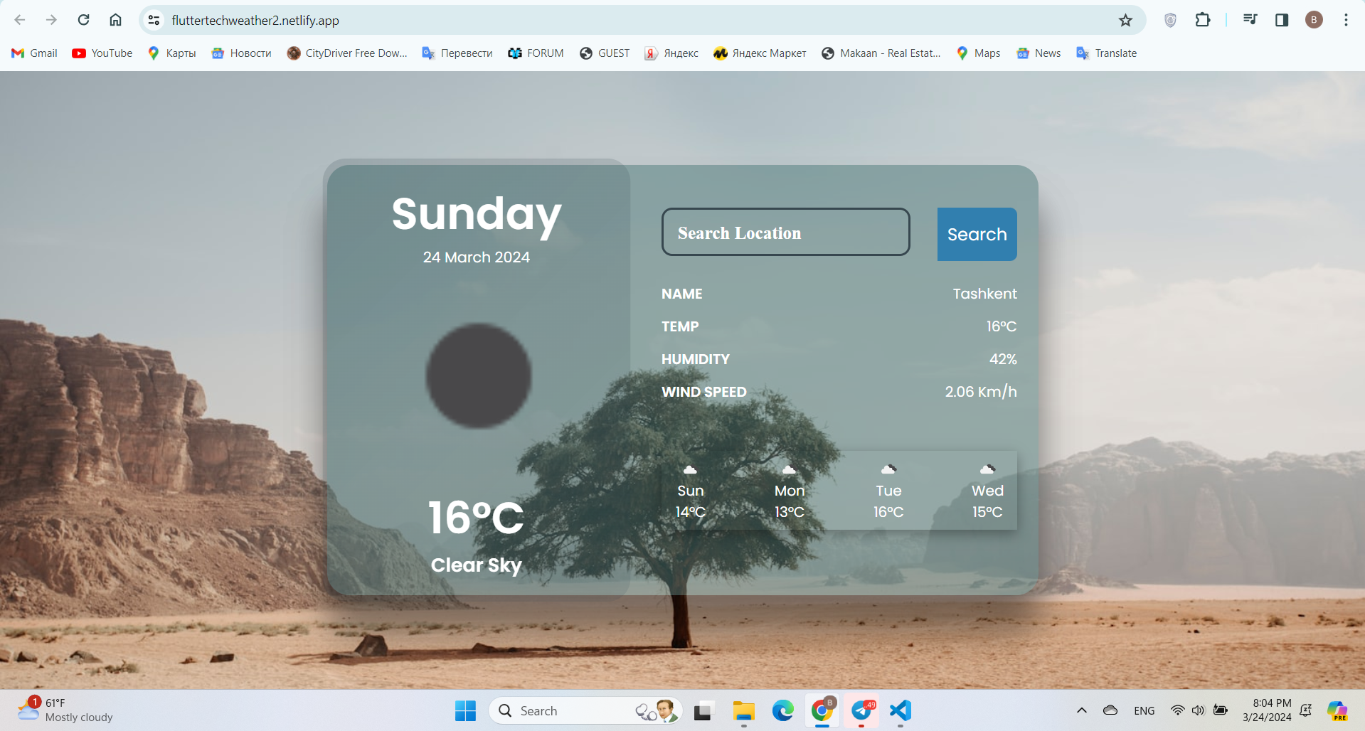Open the ENG language switcher

[x=1144, y=710]
